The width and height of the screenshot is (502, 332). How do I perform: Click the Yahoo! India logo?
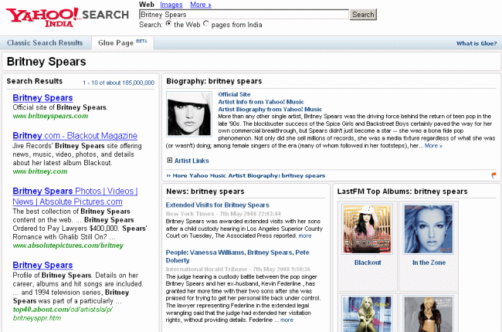(42, 17)
